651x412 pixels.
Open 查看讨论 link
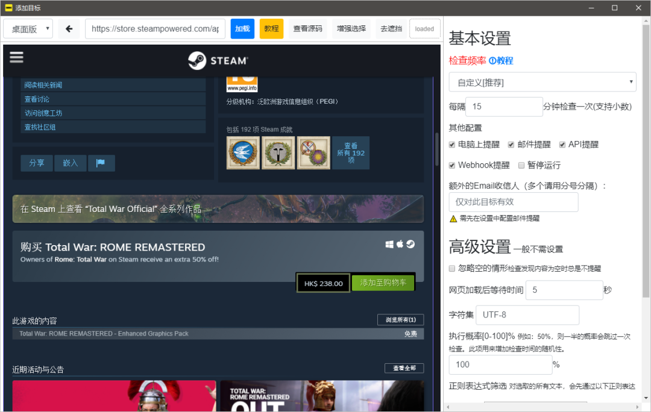pyautogui.click(x=113, y=99)
